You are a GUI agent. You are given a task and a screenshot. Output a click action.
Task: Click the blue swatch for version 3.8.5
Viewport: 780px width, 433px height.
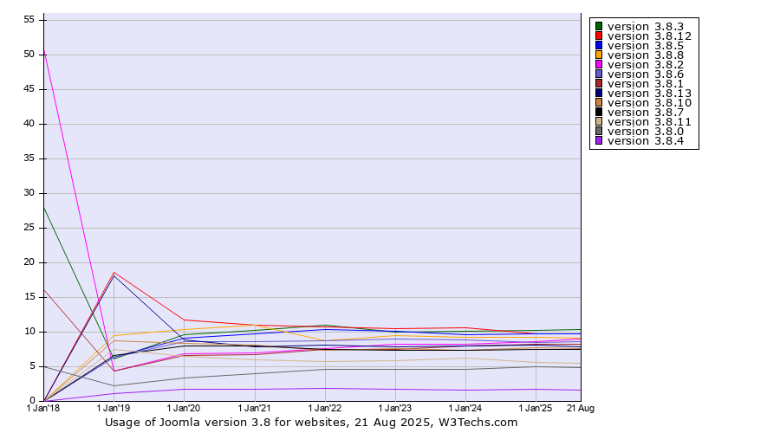click(599, 45)
